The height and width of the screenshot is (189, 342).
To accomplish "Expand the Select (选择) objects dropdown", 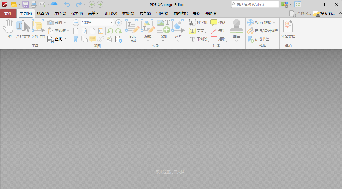I will pos(178,41).
